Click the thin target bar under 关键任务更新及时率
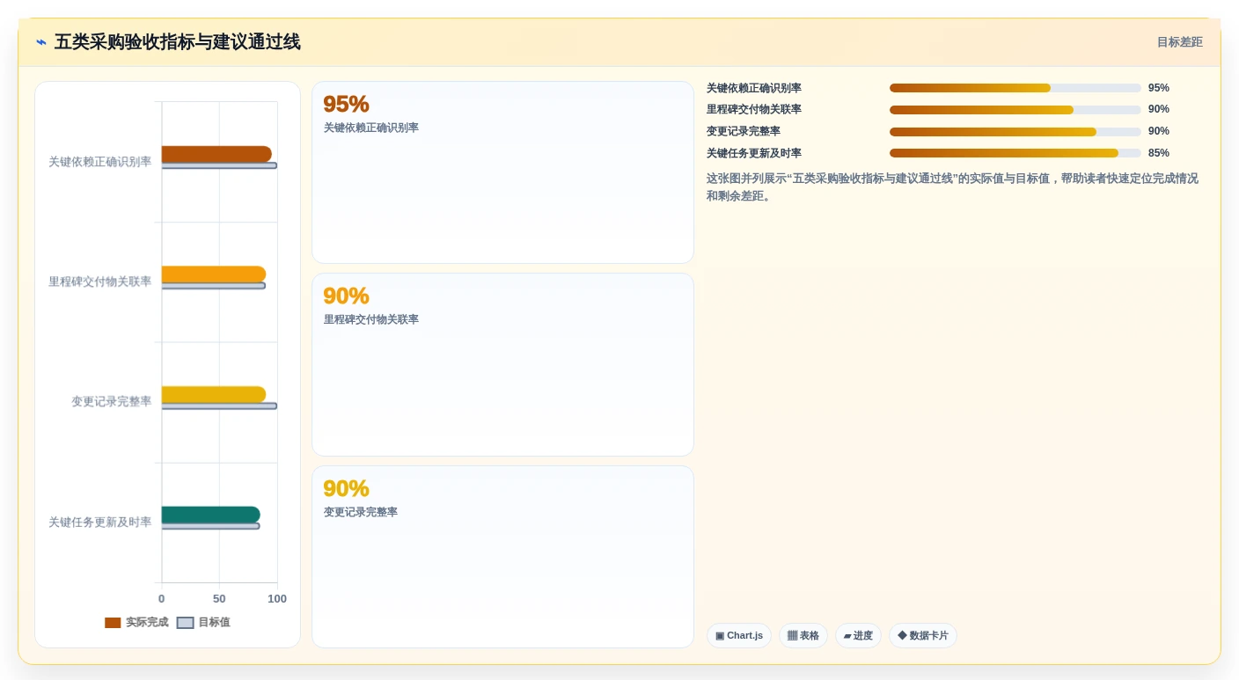The image size is (1239, 680). coord(211,526)
